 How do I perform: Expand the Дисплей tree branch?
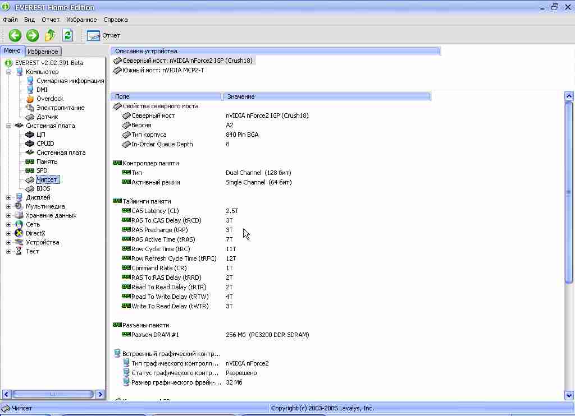pyautogui.click(x=8, y=197)
